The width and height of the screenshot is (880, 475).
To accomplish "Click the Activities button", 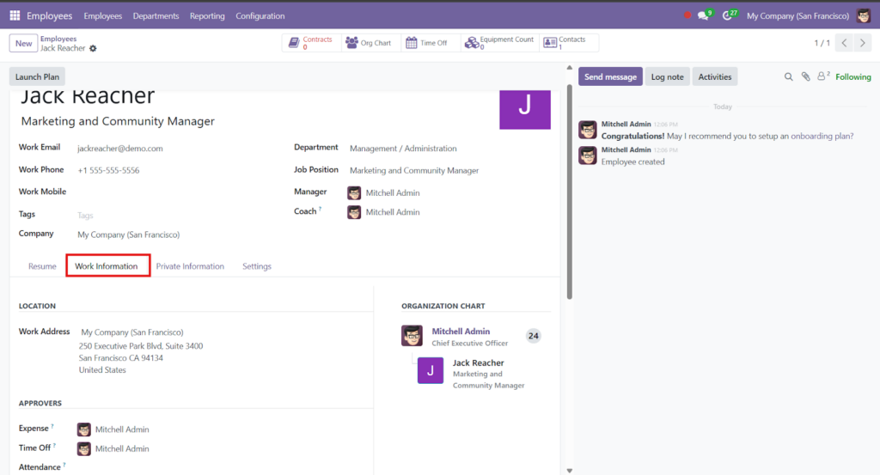I will pyautogui.click(x=714, y=76).
